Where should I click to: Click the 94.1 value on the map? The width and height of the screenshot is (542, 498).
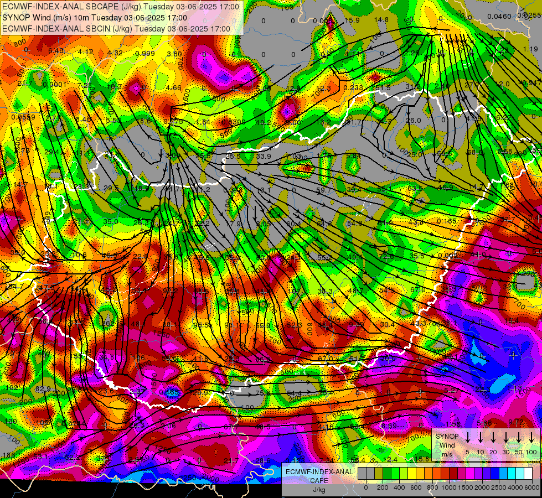tap(232, 325)
